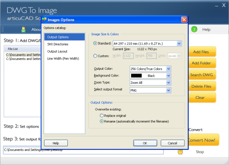Viewport: 229px width, 165px height.
Task: Click the Help menu text in main window
Action: pyautogui.click(x=206, y=30)
